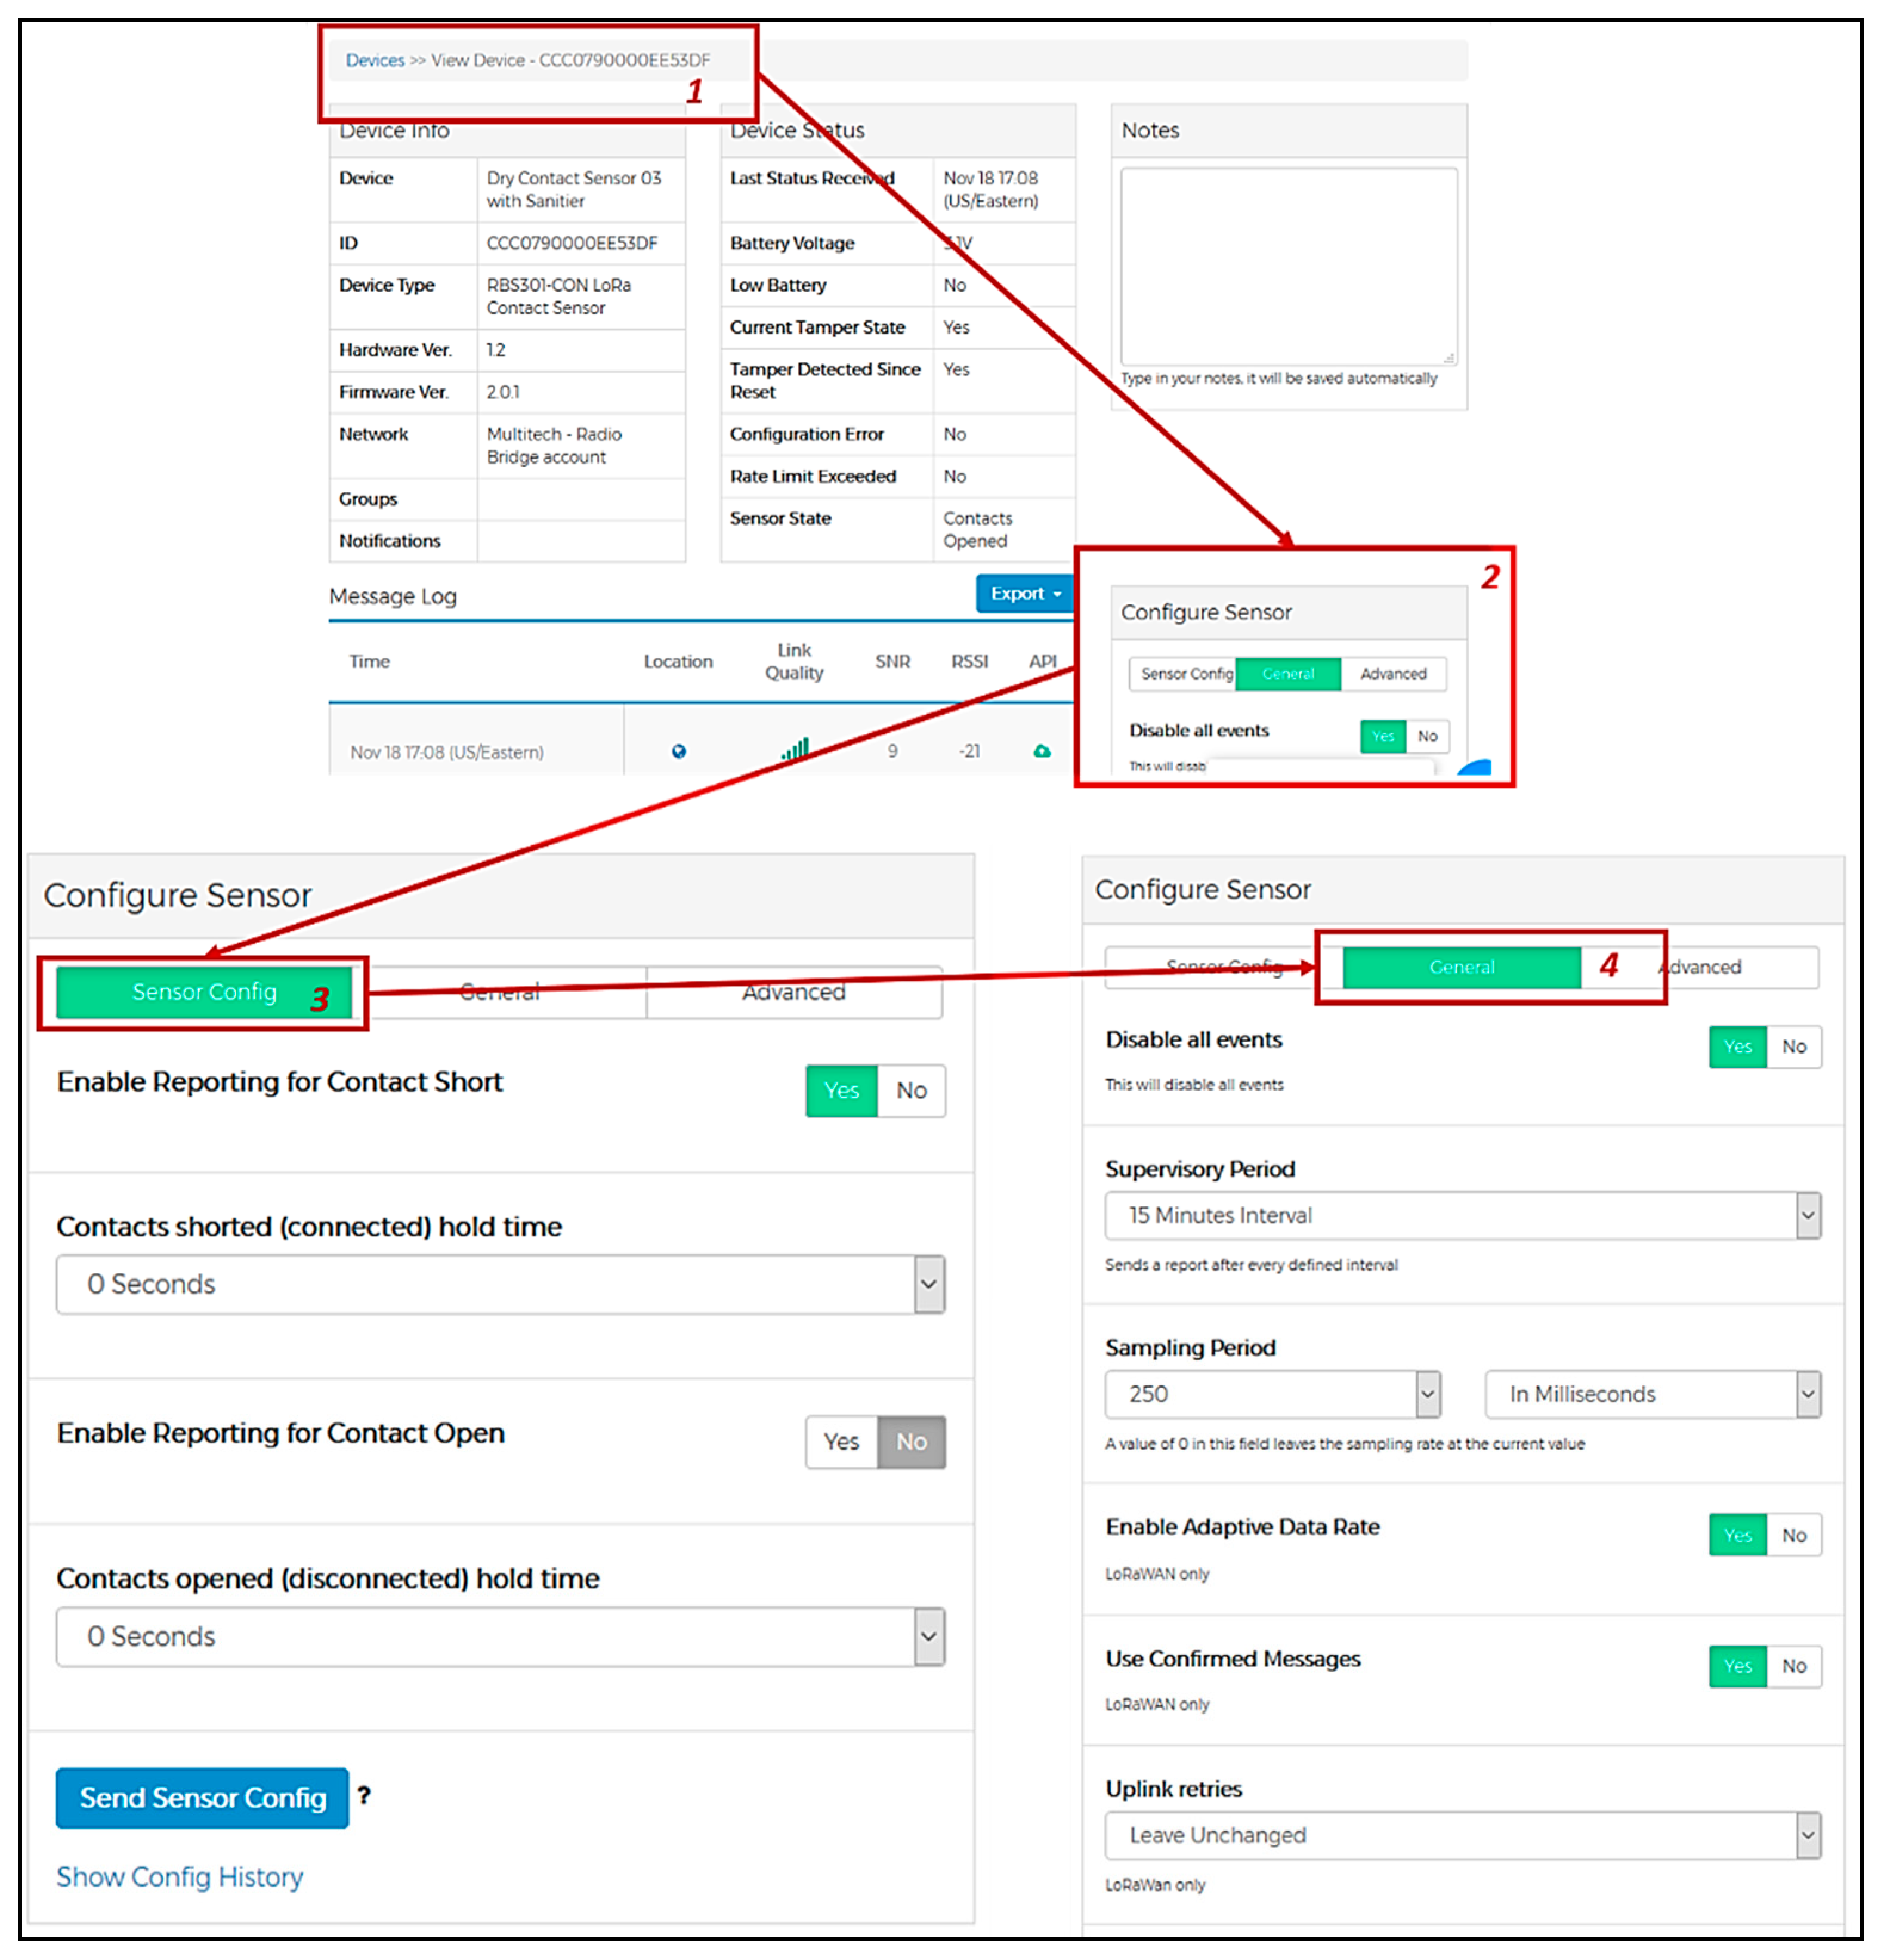Set Enable Reporting for Contact Short to No

coord(911,1091)
